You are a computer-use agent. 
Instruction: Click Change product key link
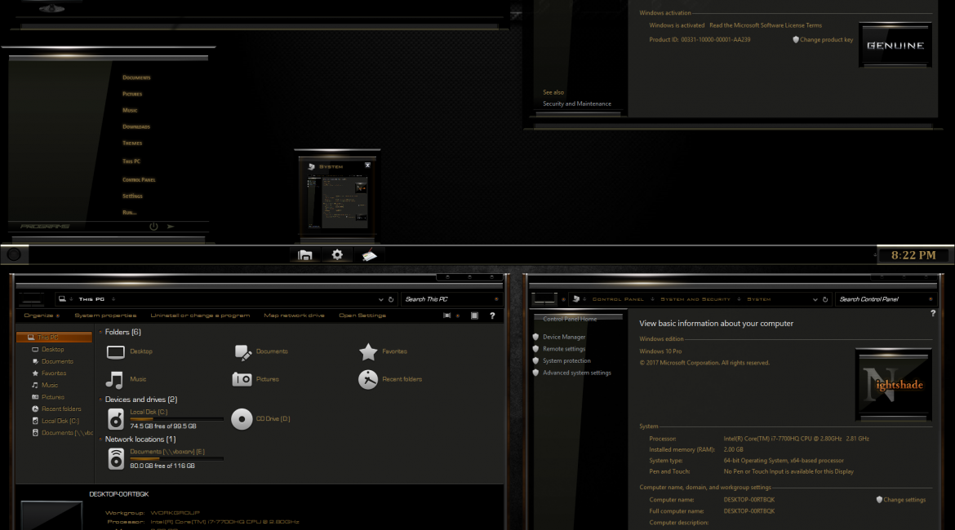(827, 40)
